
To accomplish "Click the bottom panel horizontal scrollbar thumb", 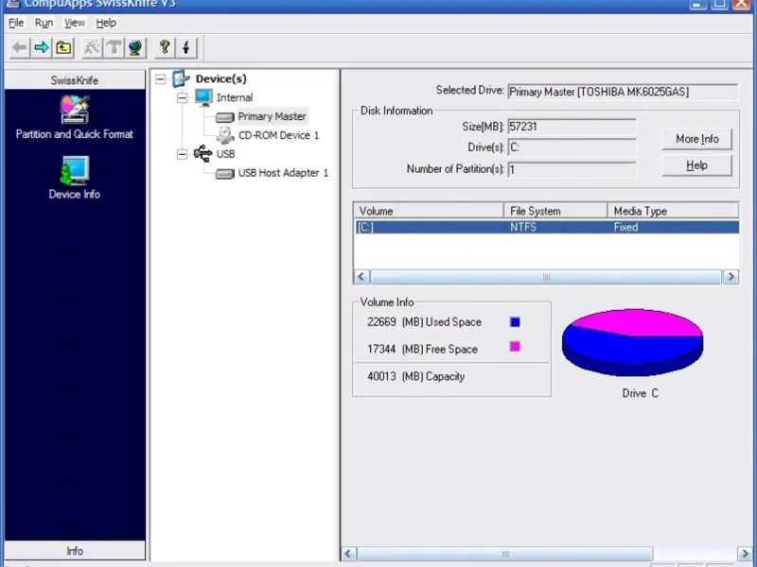I will click(x=505, y=554).
